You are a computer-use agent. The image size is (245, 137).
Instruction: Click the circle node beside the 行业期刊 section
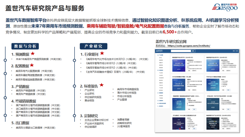[x=74, y=60]
